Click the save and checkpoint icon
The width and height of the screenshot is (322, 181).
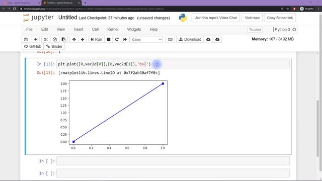point(26,39)
